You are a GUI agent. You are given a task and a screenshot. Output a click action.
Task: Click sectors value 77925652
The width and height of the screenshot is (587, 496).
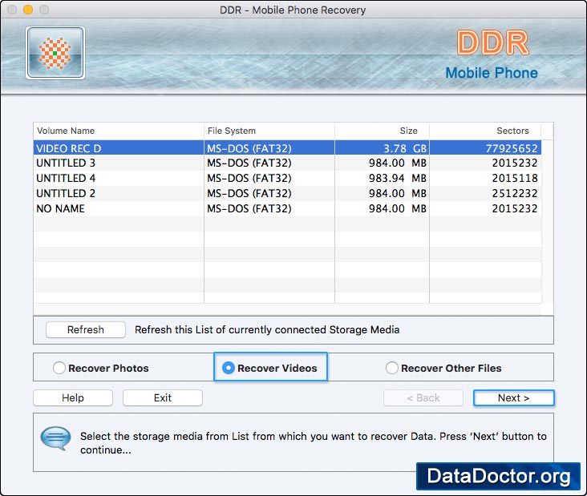tap(485, 148)
